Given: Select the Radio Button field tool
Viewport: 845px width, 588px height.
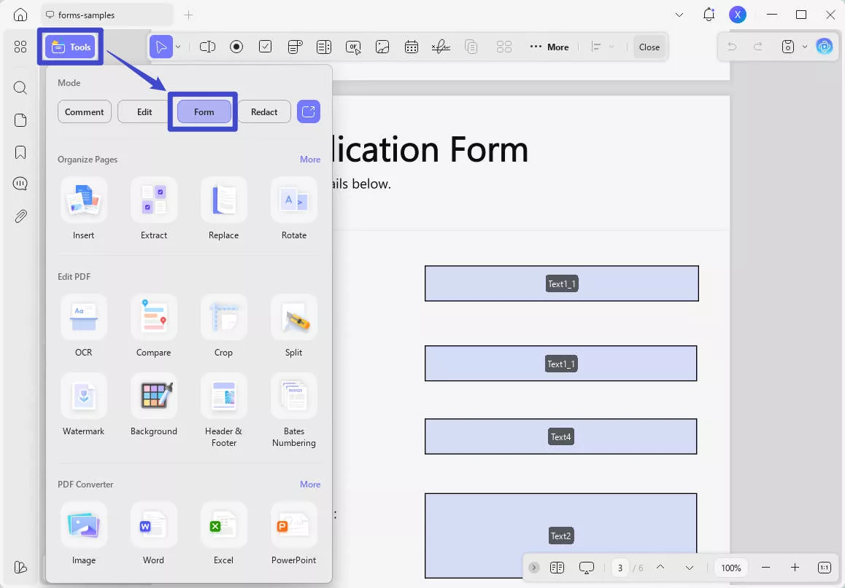Looking at the screenshot, I should click(236, 46).
